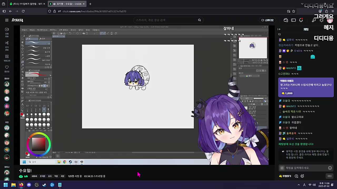
Task: Open Steam from the taskbar
Action: 44,185
